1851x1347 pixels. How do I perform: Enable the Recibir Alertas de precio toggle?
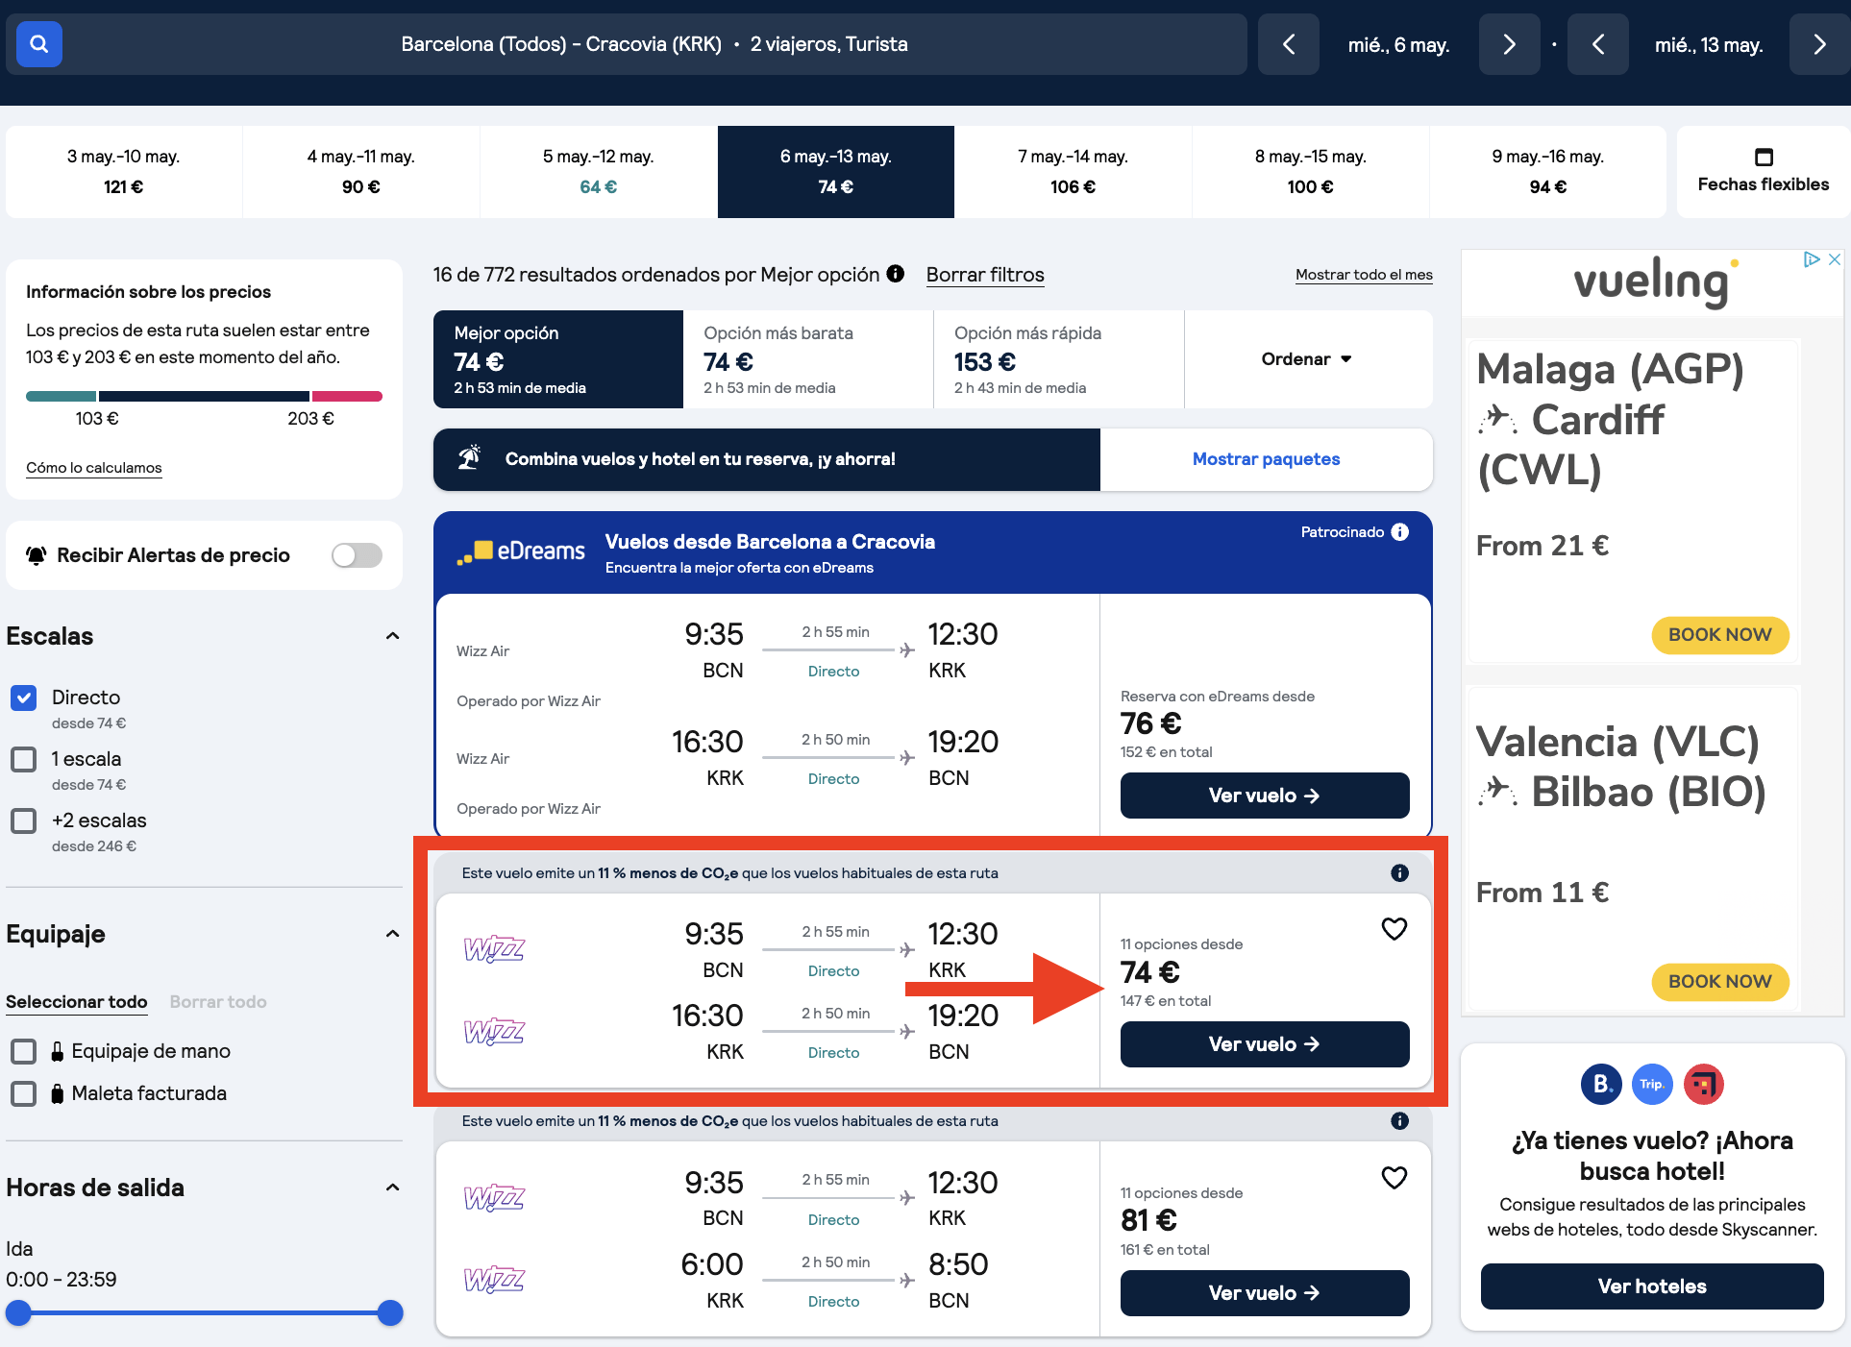356,555
